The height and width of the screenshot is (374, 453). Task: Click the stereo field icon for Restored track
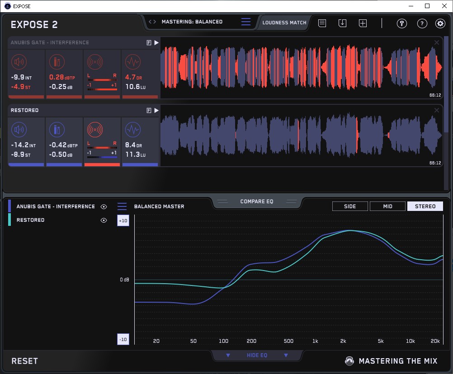(x=94, y=130)
